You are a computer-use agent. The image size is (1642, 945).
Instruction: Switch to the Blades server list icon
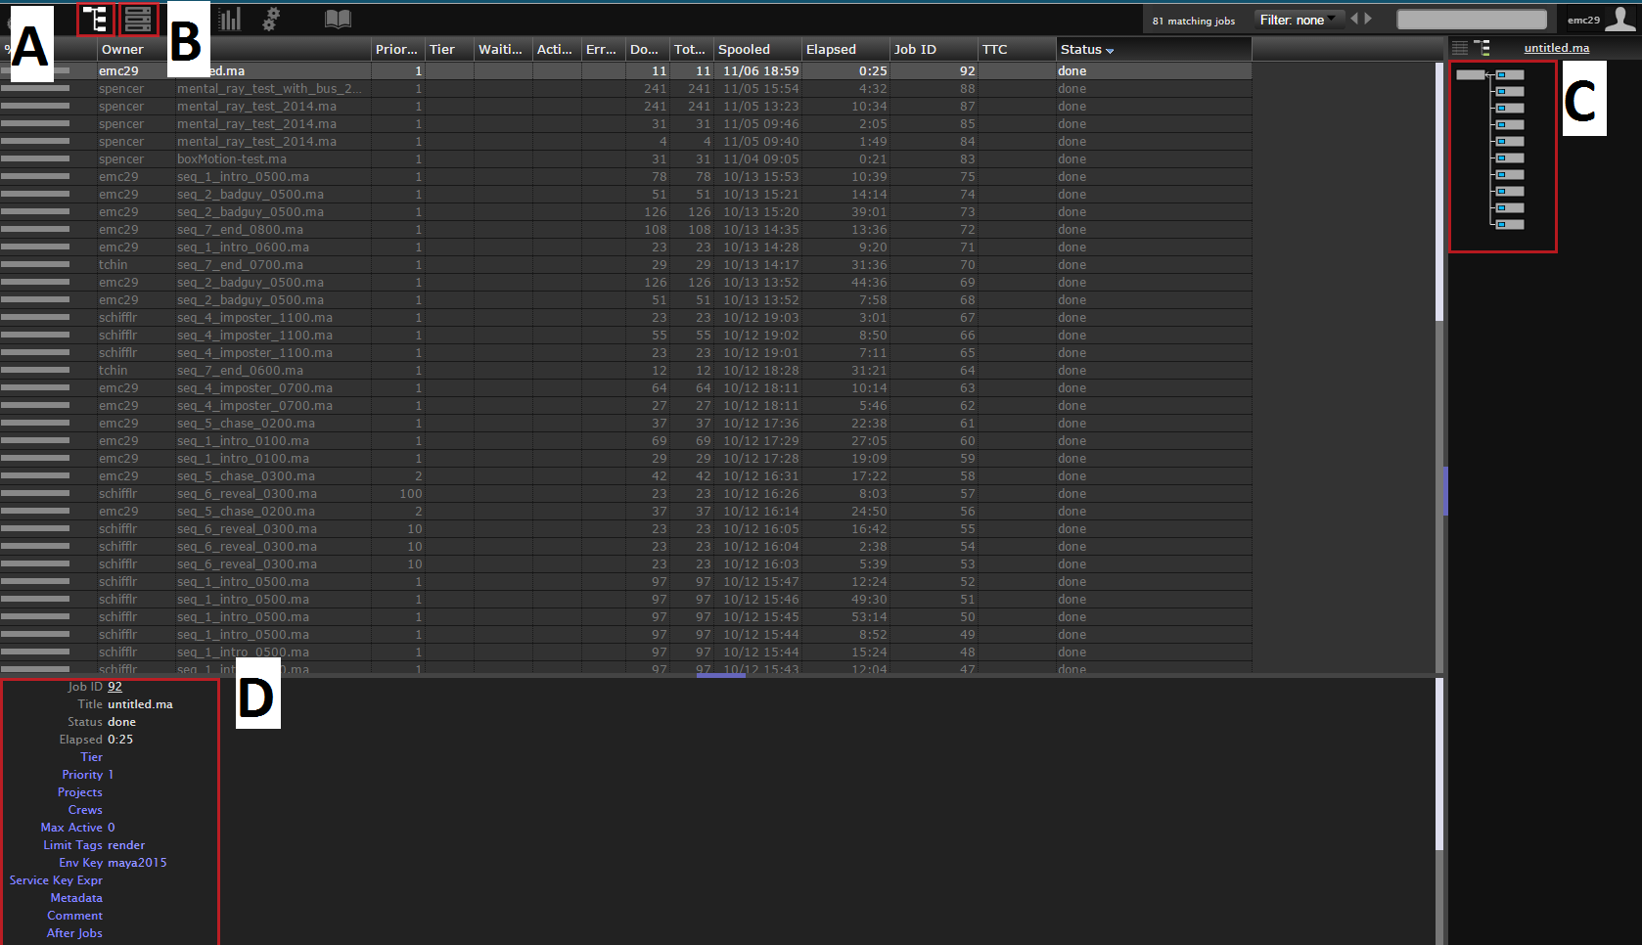(138, 19)
